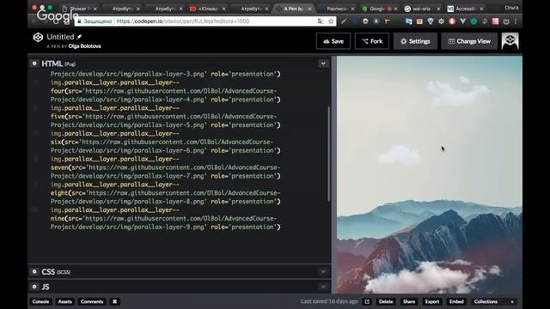Close the Shower browser tab
The width and height of the screenshot is (550, 309).
point(95,9)
